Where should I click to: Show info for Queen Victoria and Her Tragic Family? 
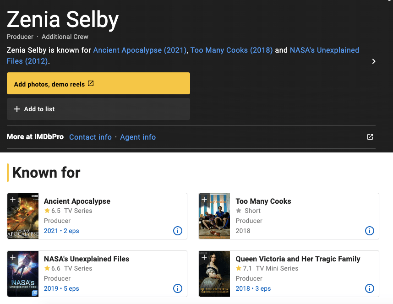click(x=370, y=288)
